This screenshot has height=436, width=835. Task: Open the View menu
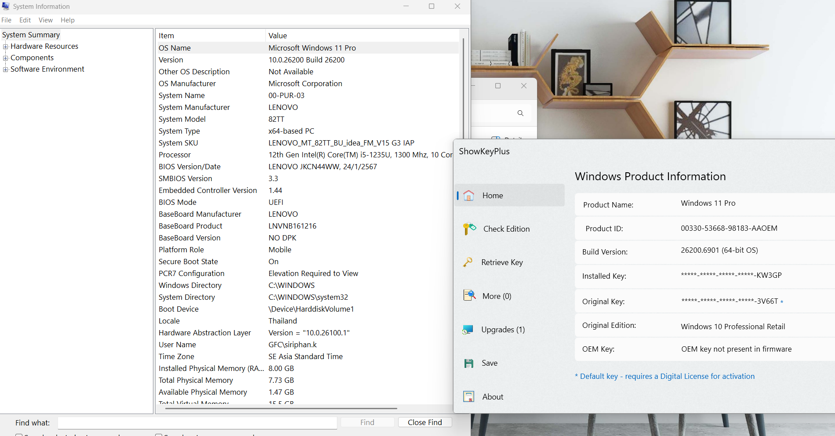45,20
